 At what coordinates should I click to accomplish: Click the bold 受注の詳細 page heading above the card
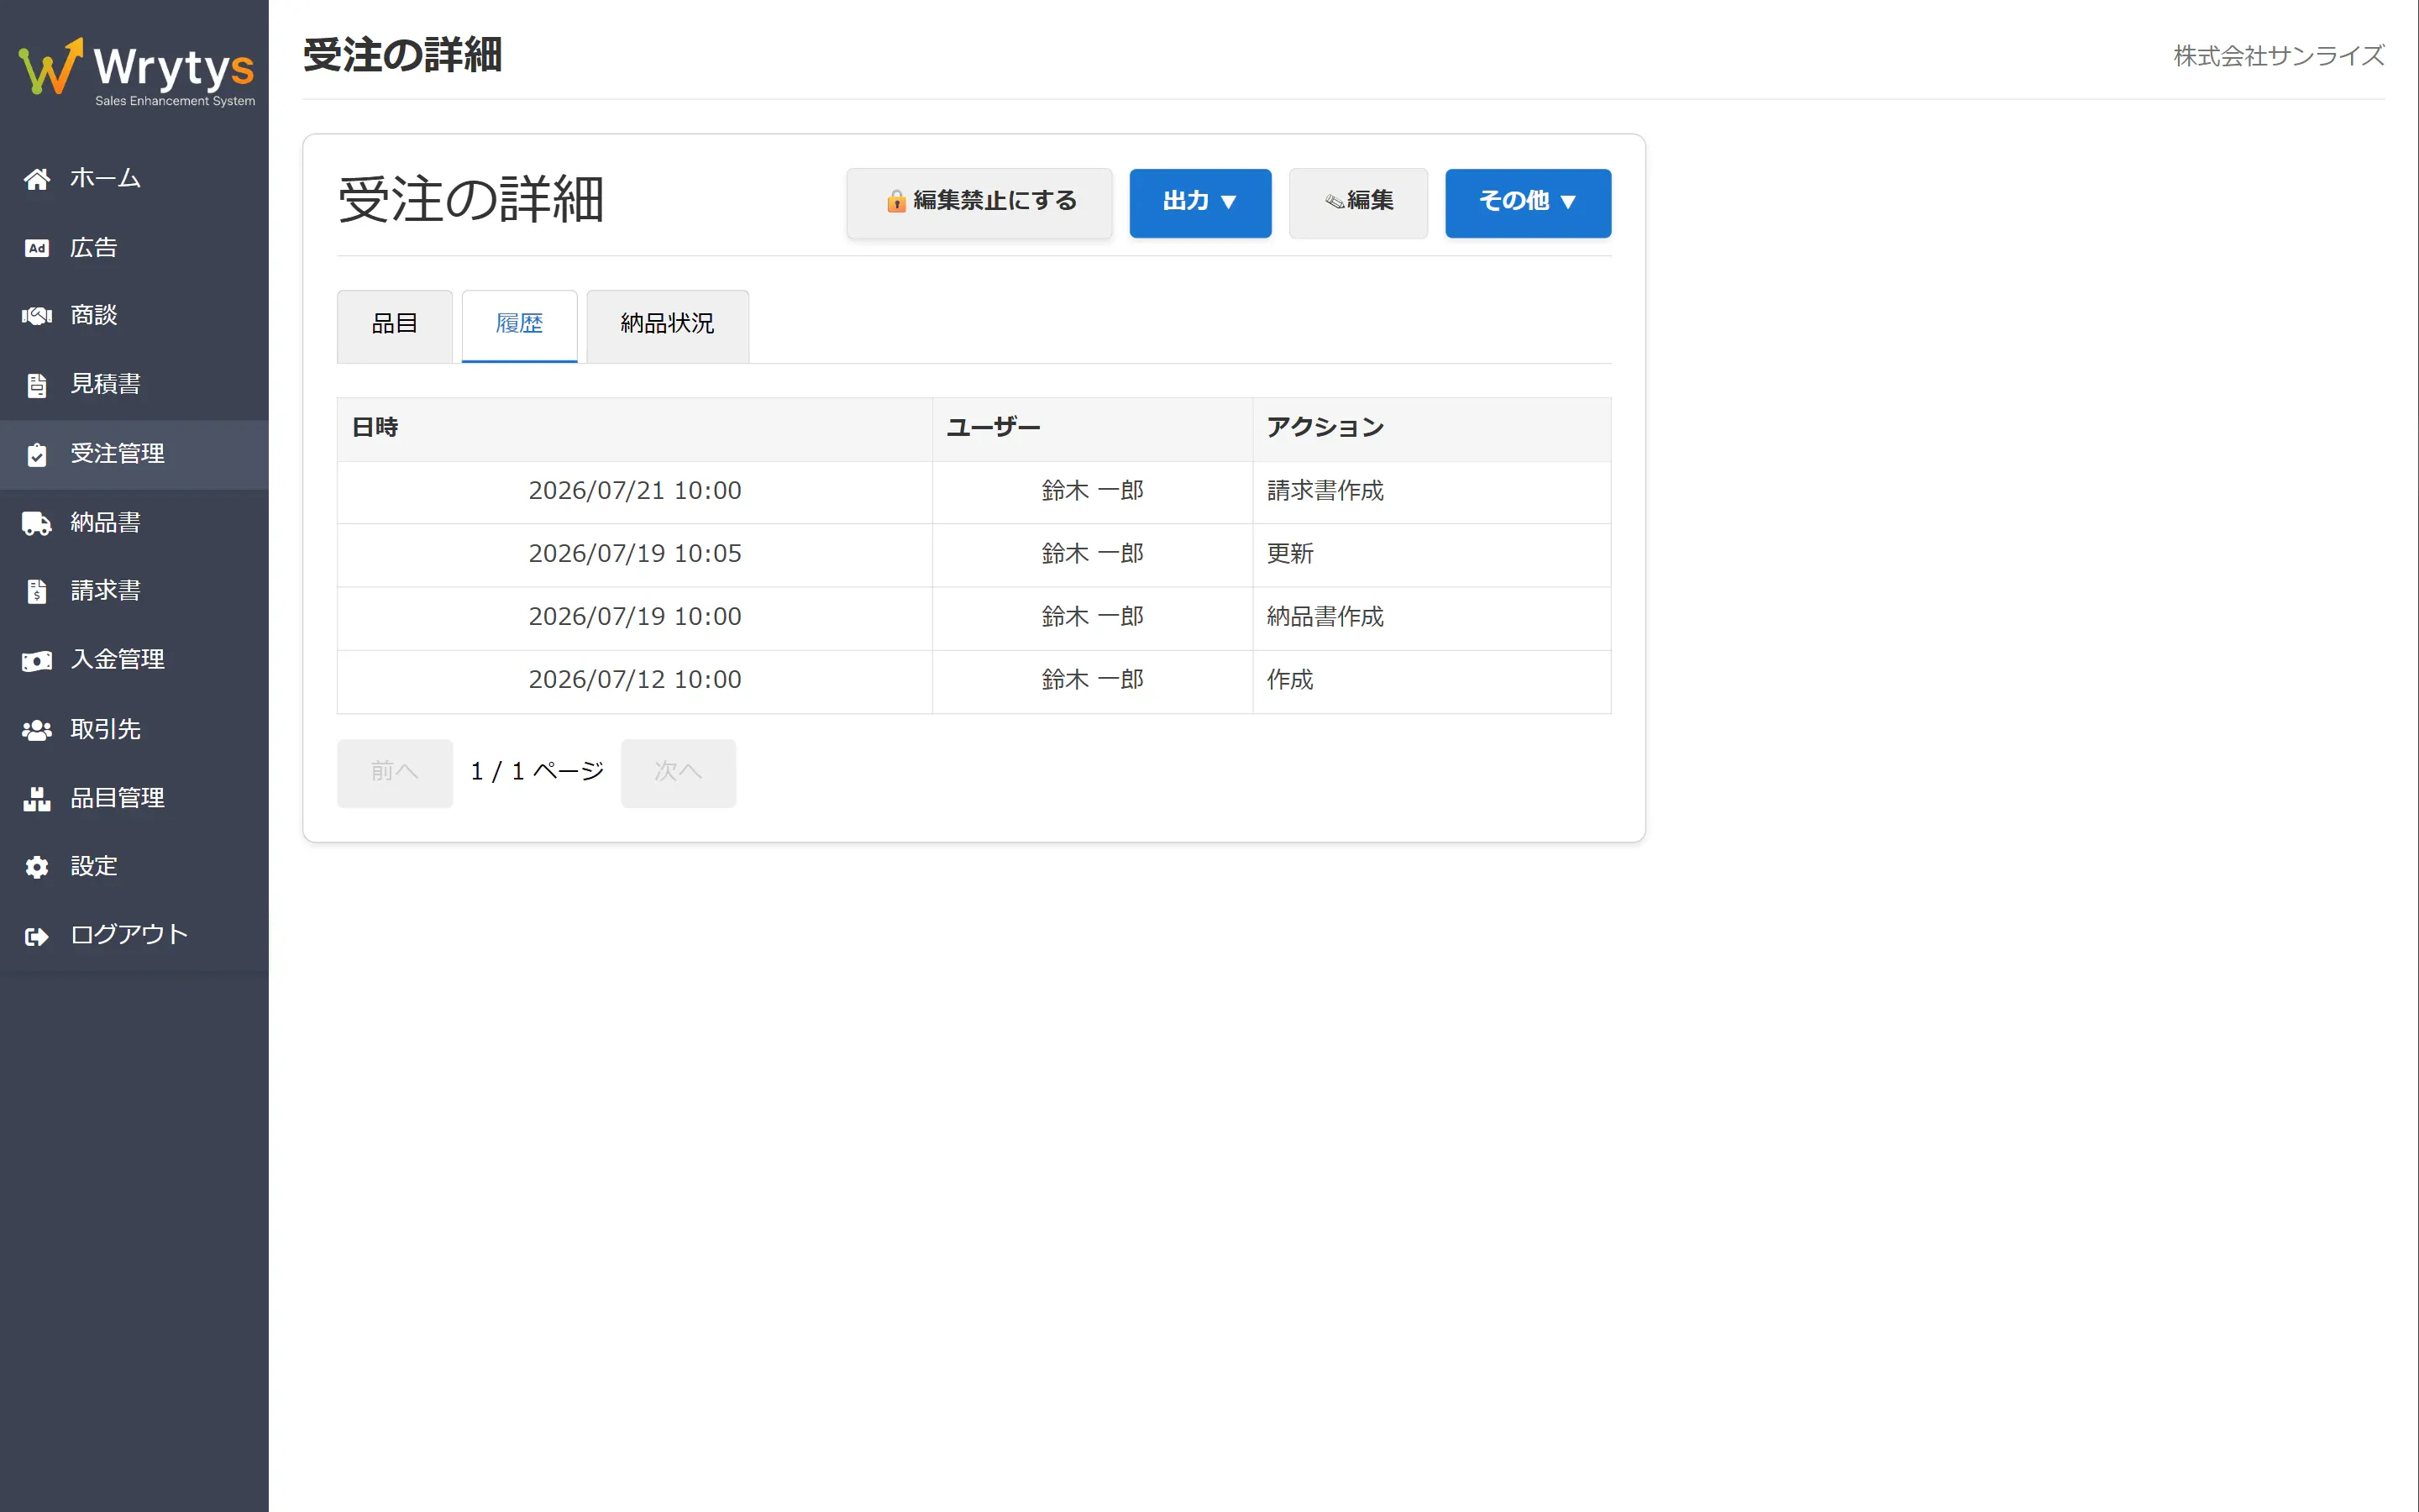tap(401, 56)
